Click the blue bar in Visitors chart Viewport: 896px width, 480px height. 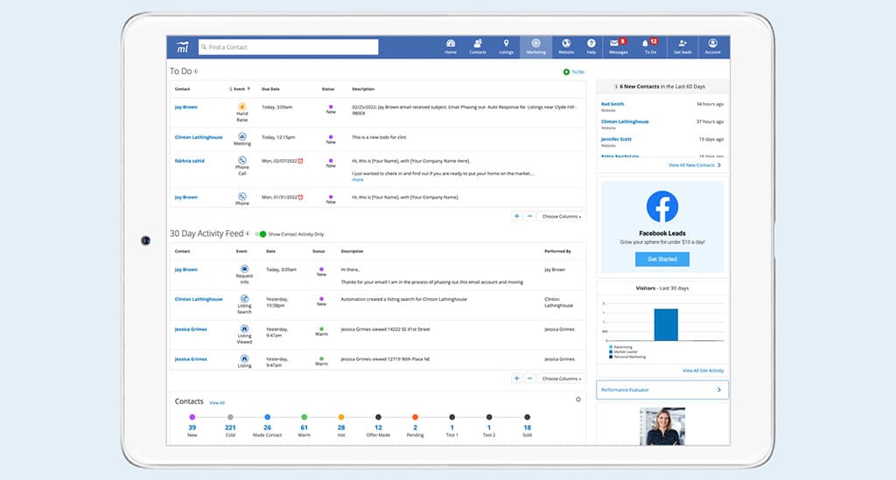click(666, 324)
